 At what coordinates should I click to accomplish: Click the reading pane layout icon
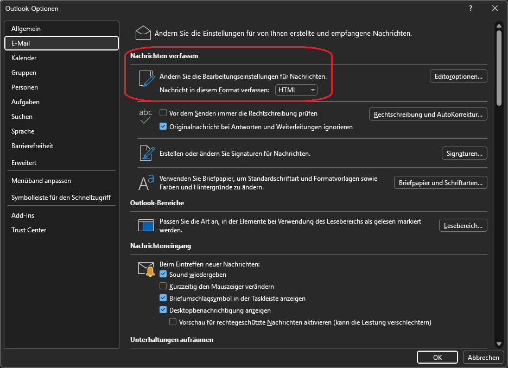[x=146, y=225]
